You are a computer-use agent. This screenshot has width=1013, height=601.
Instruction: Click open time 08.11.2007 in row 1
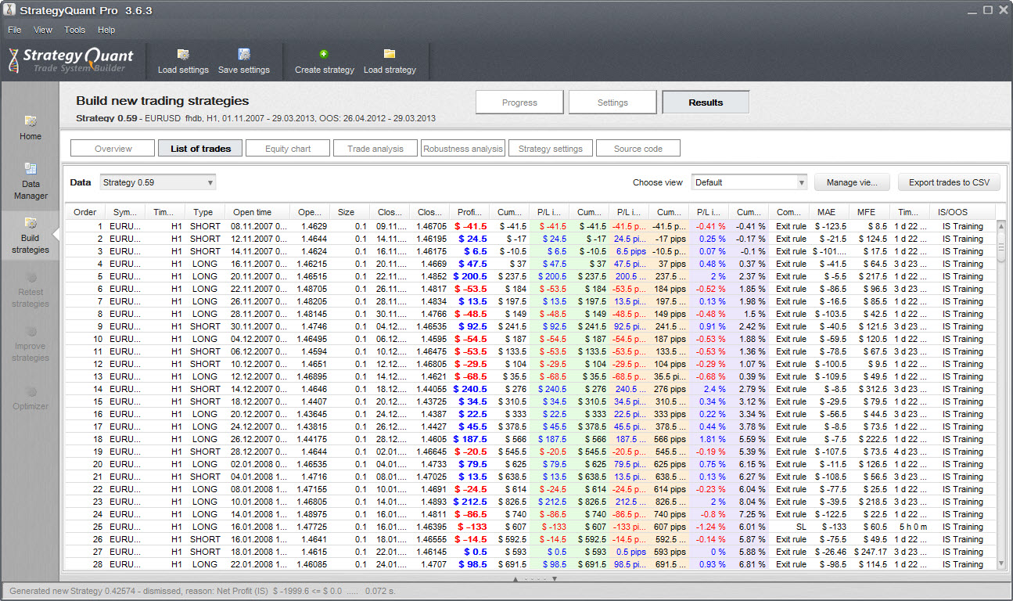tap(258, 226)
